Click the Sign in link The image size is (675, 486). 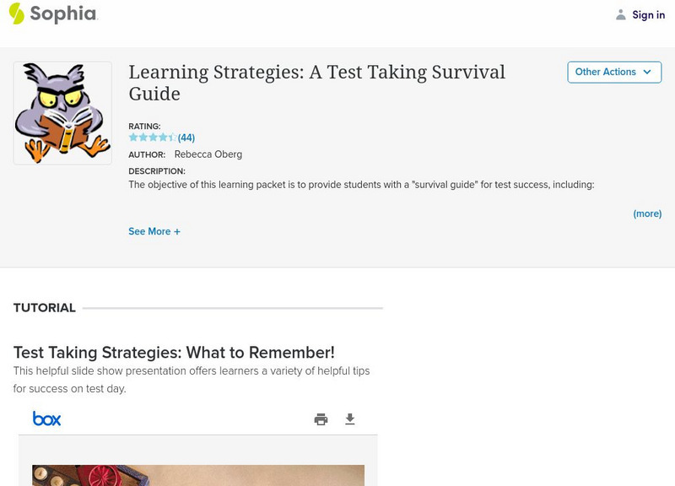click(648, 14)
